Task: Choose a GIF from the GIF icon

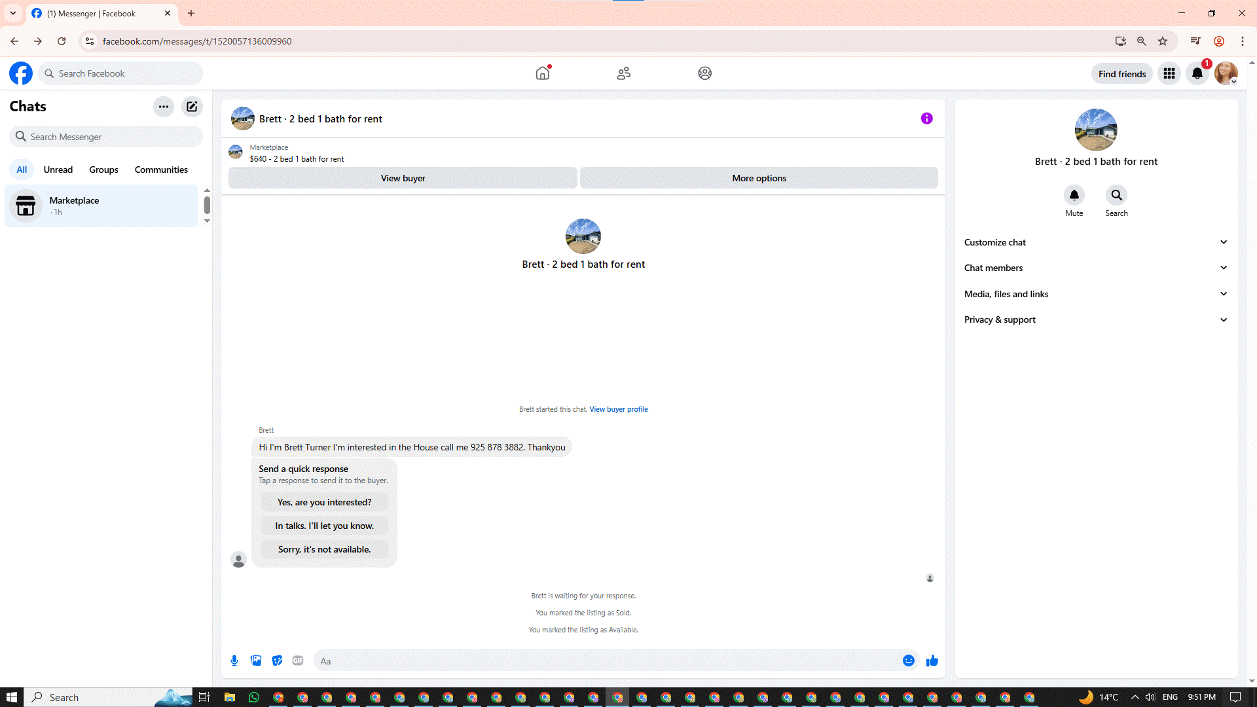Action: [x=298, y=661]
